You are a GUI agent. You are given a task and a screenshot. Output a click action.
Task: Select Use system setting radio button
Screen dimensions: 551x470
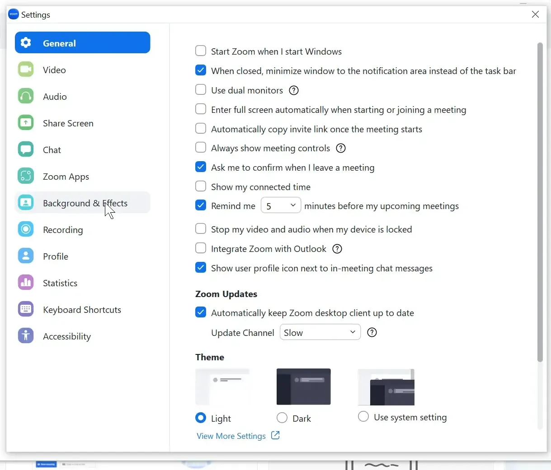tap(363, 416)
